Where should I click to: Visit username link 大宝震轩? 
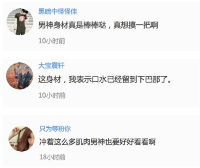52,66
